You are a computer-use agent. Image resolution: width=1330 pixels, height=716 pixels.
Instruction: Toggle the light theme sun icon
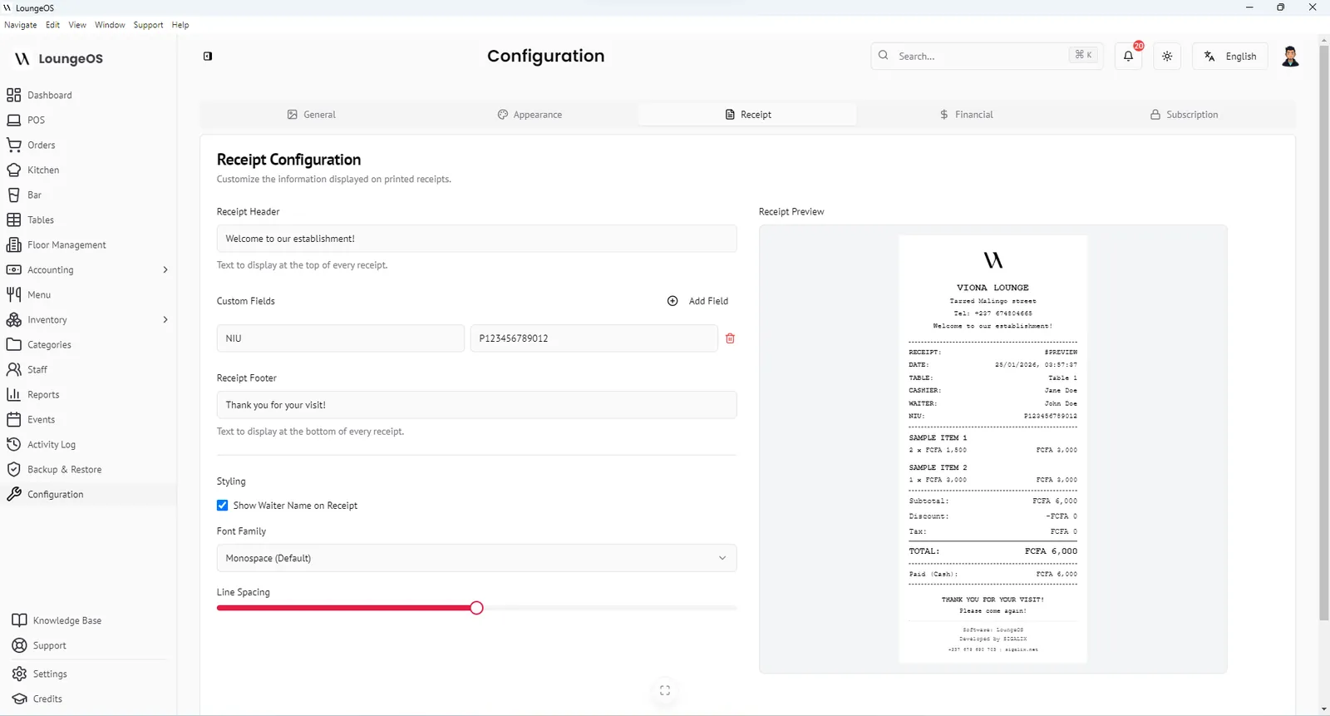(1167, 56)
